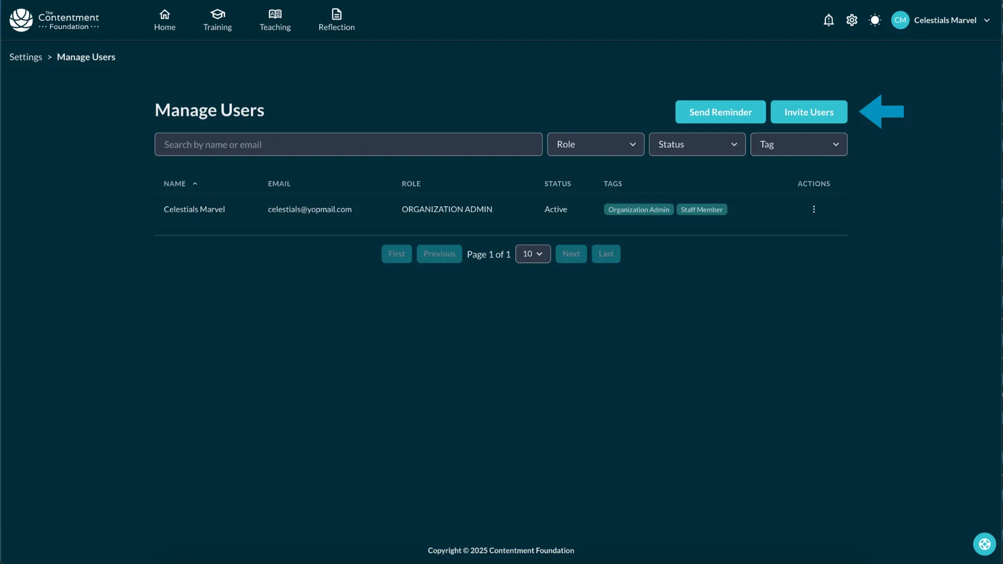
Task: Click the Previous page button
Action: click(x=439, y=254)
